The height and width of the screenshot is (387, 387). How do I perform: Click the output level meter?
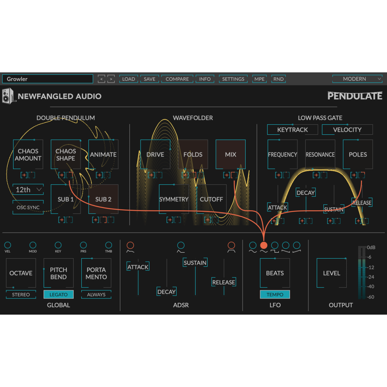pos(362,272)
